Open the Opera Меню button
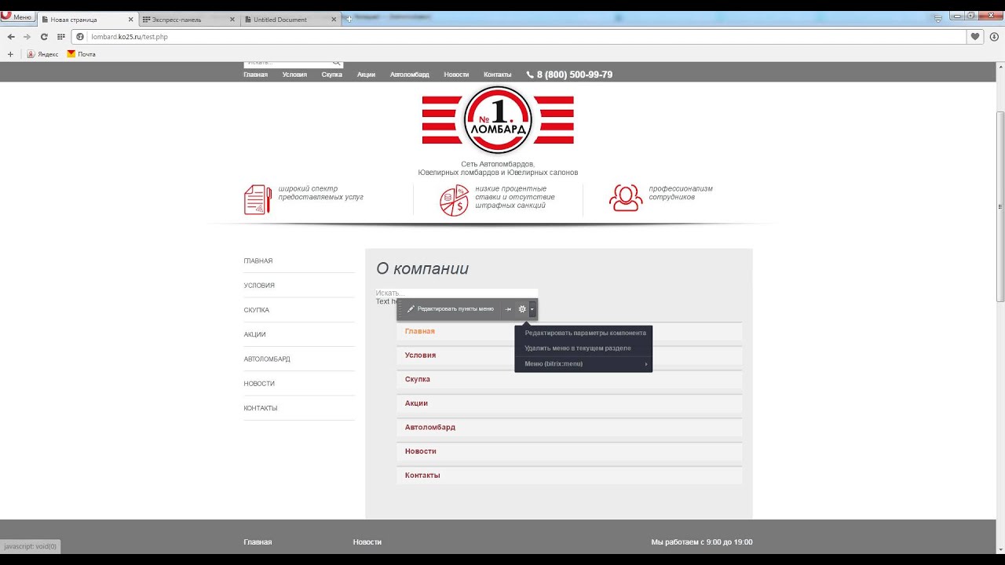Viewport: 1005px width, 565px height. pyautogui.click(x=16, y=17)
